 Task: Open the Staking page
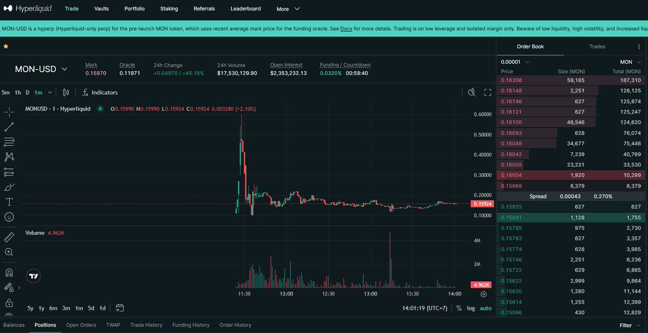[x=169, y=9]
